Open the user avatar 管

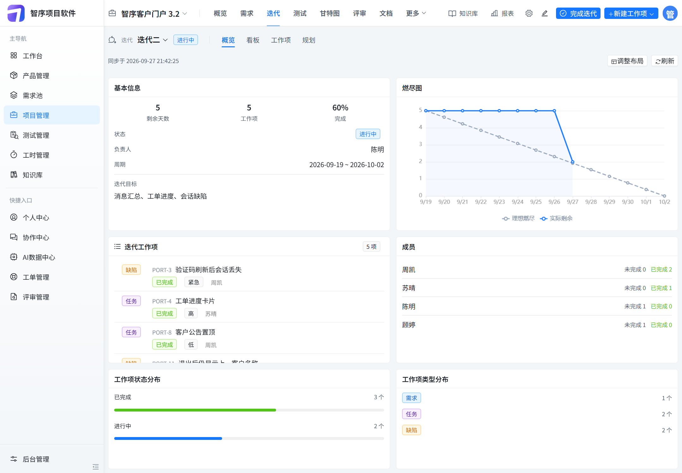(x=670, y=13)
